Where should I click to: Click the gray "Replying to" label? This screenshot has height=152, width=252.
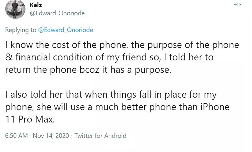click(x=21, y=30)
